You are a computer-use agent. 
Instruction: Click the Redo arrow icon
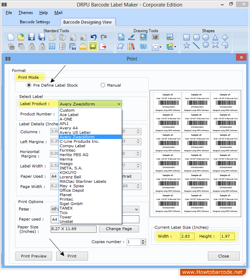click(104, 37)
